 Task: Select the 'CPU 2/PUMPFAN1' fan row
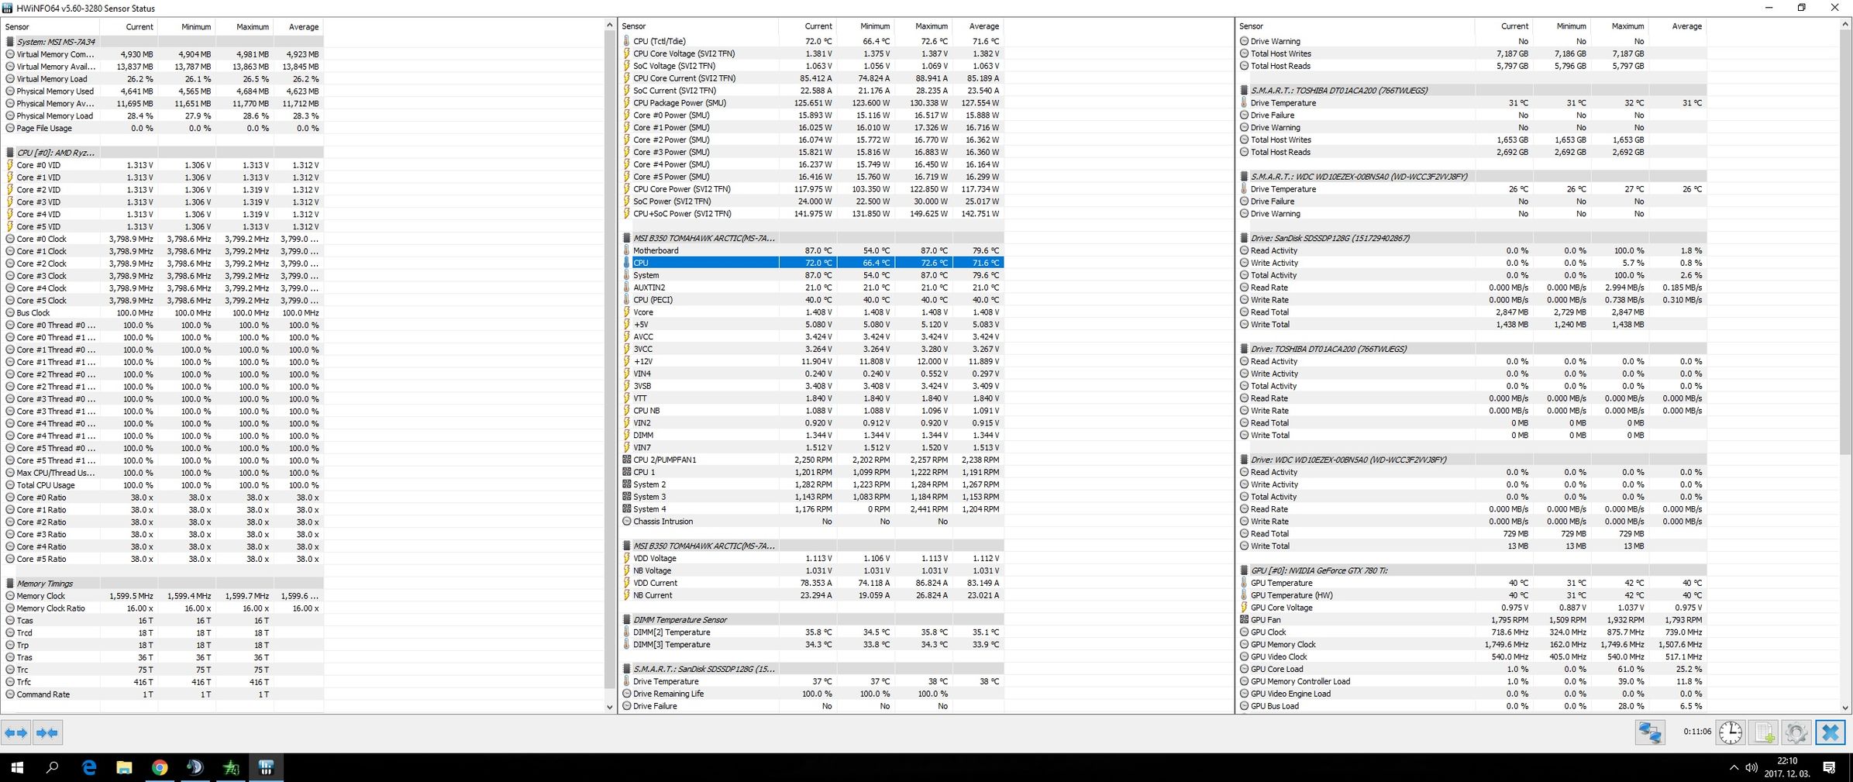click(811, 460)
